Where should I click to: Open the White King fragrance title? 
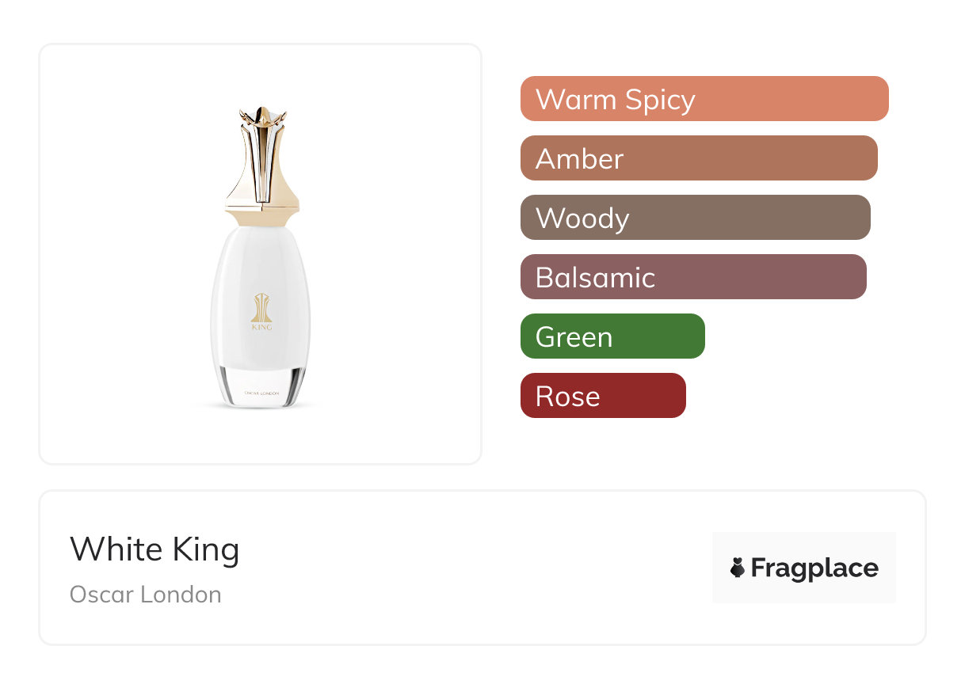[154, 549]
